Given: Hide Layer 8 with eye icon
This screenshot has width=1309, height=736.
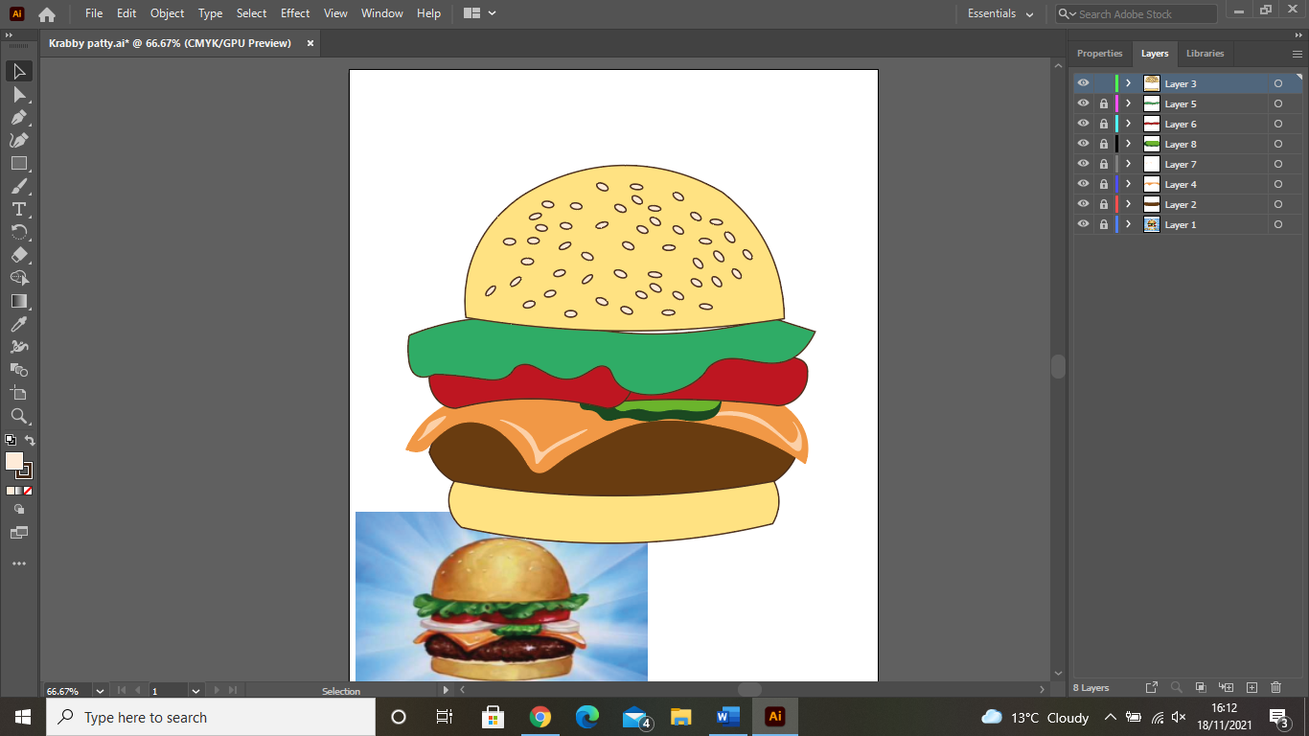Looking at the screenshot, I should point(1083,144).
